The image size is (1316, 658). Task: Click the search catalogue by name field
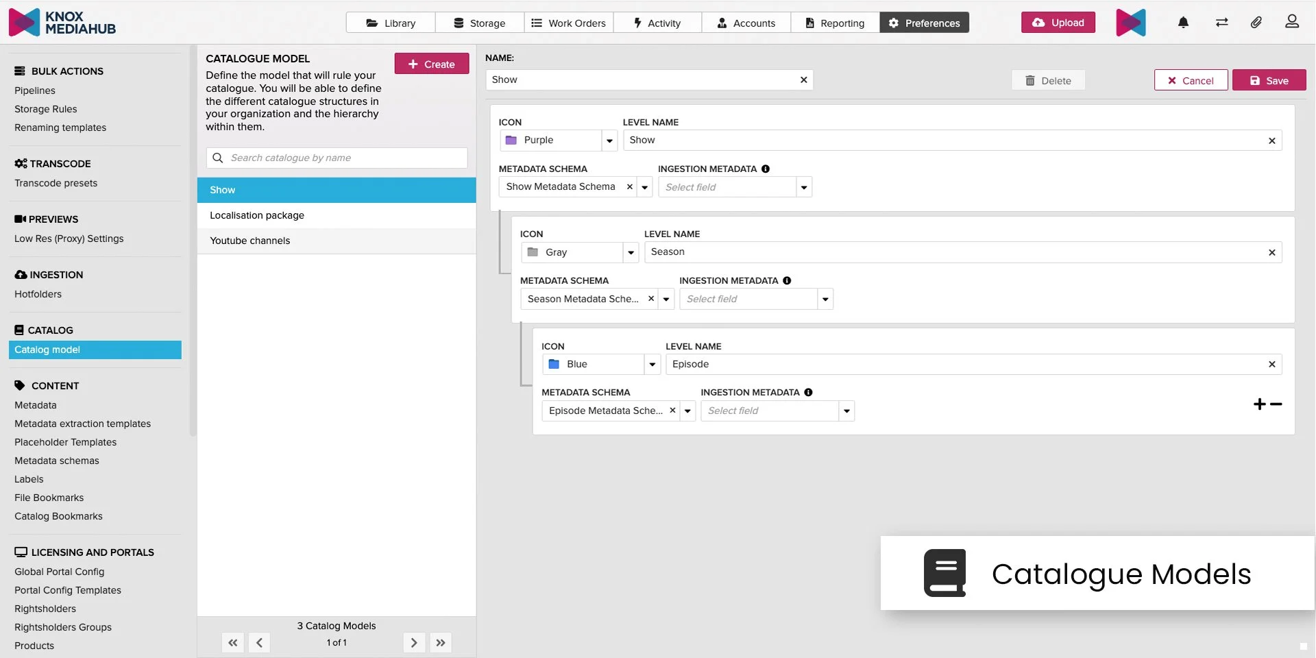click(336, 157)
